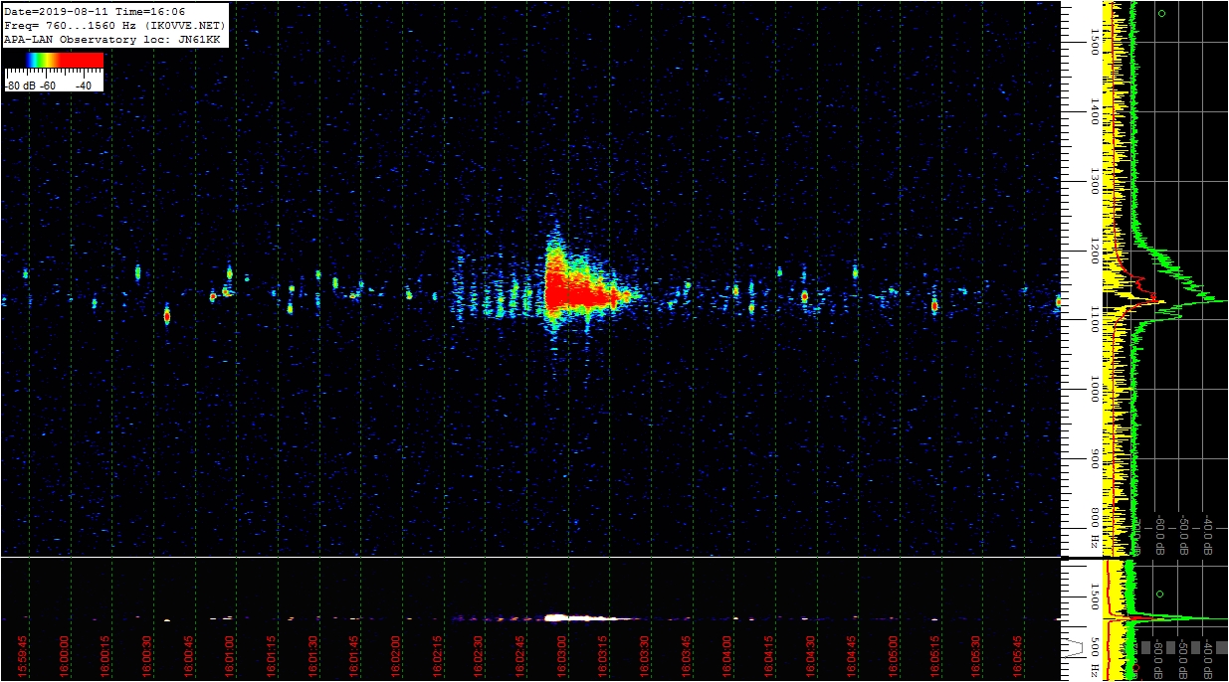Click the 16:01:00 time marker
The width and height of the screenshot is (1229, 682).
[x=230, y=658]
